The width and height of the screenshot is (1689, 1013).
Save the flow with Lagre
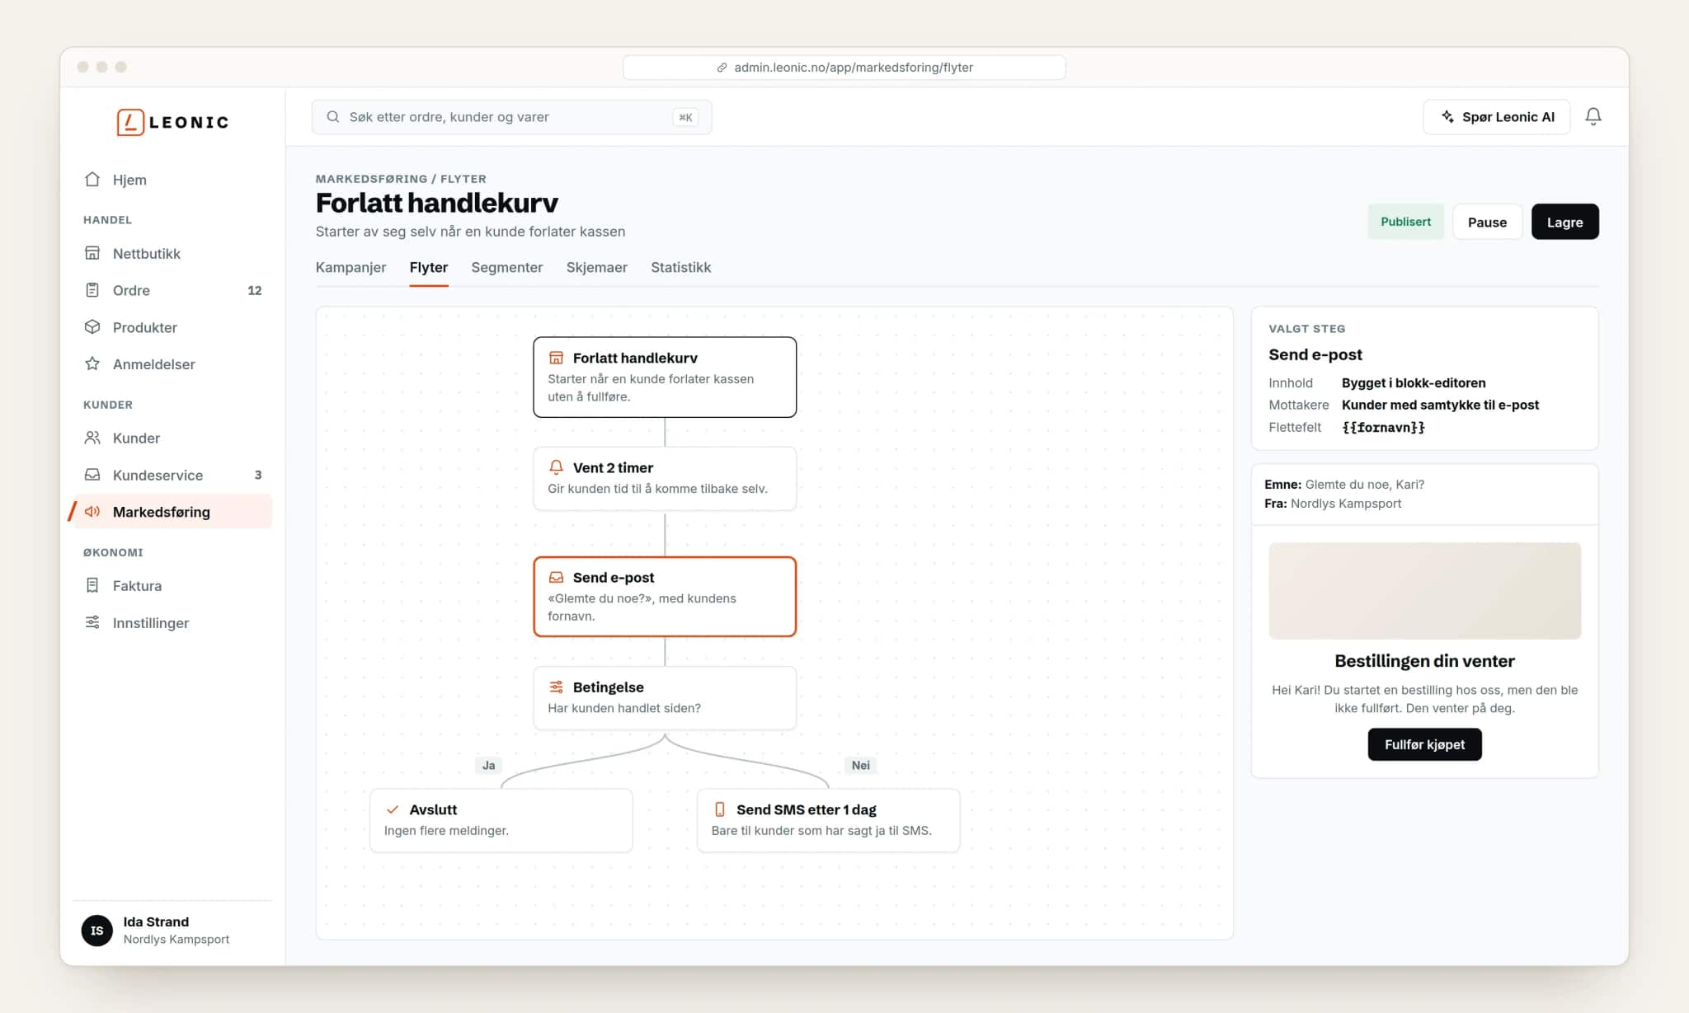pyautogui.click(x=1564, y=222)
